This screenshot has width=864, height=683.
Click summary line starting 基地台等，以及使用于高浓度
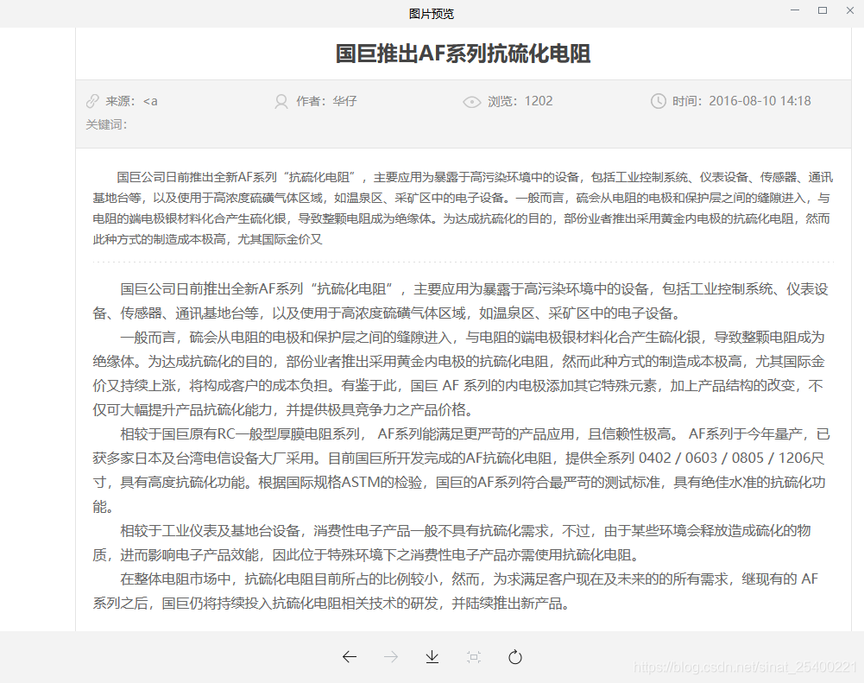point(461,198)
